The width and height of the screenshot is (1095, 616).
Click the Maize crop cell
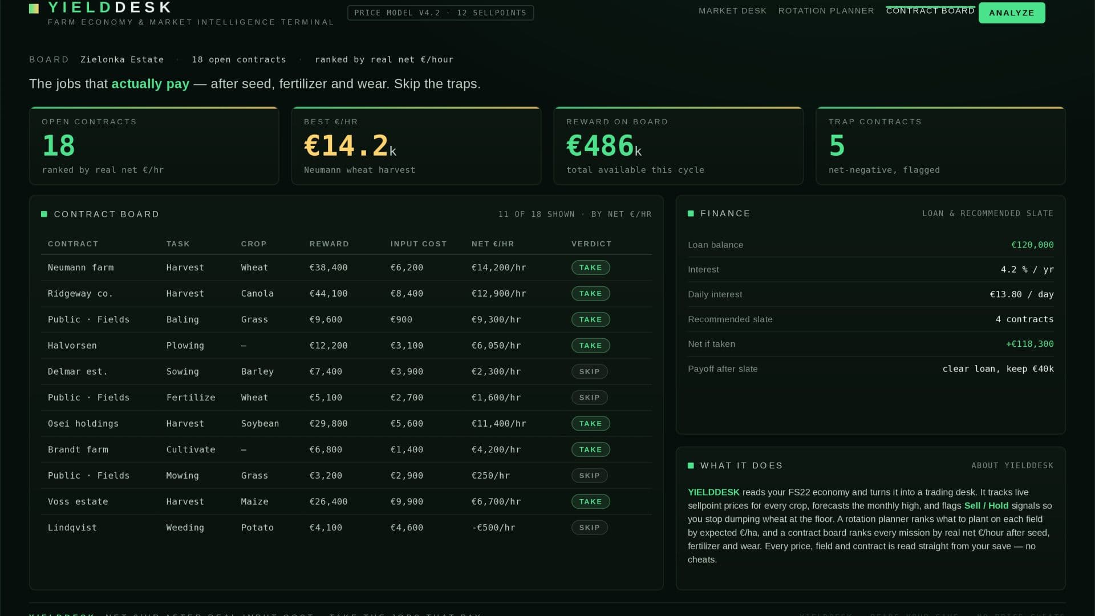tap(254, 502)
